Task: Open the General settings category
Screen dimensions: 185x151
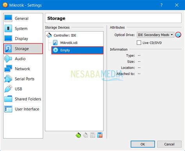Action: [23, 18]
